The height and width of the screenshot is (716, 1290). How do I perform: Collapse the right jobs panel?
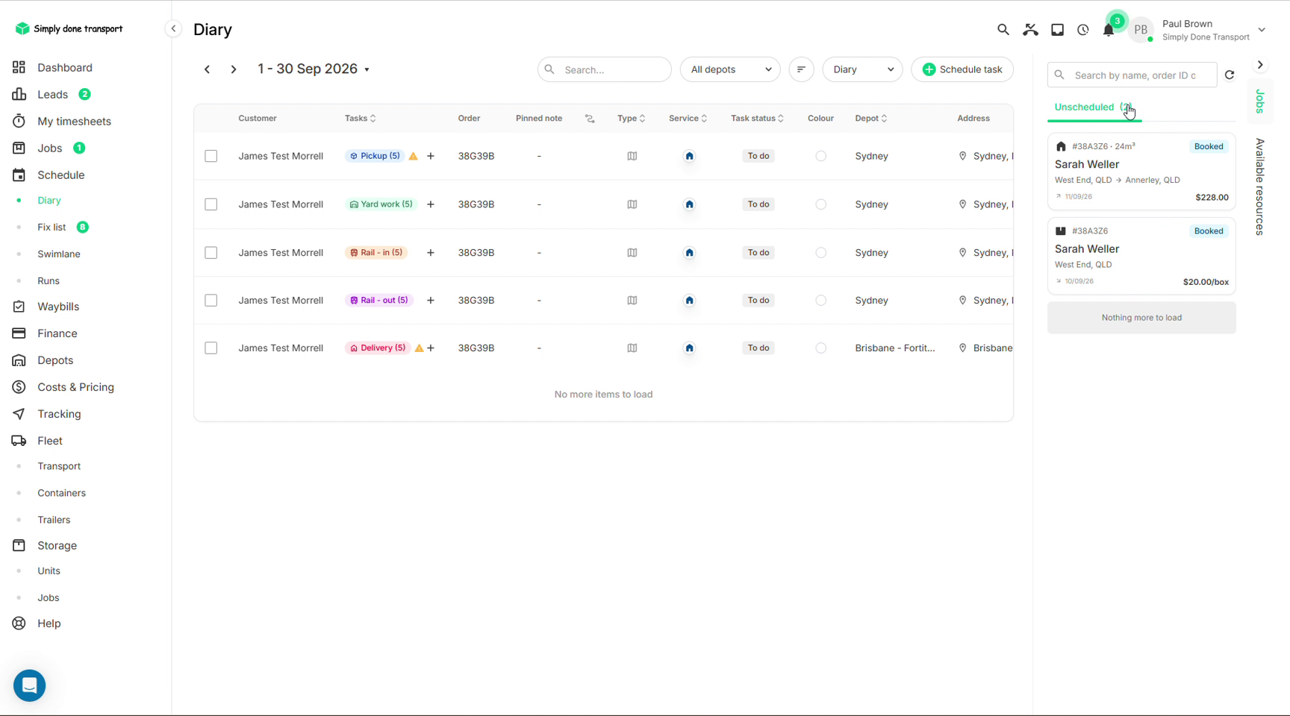[1260, 65]
